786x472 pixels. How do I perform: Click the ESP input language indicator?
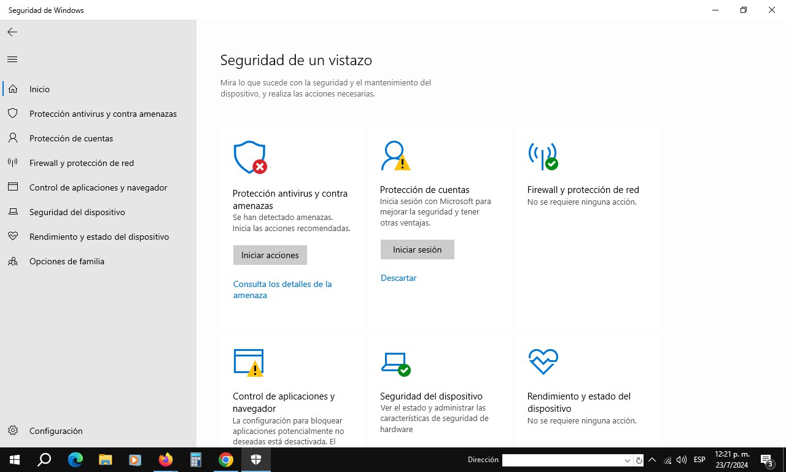699,460
